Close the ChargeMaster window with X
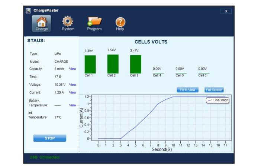 click(x=226, y=11)
